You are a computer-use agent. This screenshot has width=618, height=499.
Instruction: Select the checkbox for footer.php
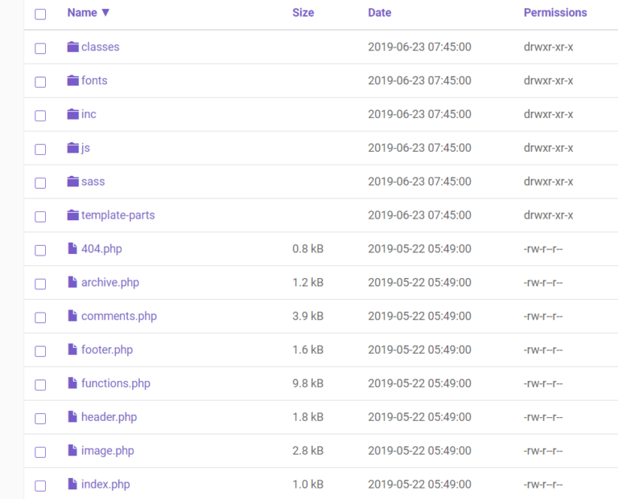[x=40, y=351]
